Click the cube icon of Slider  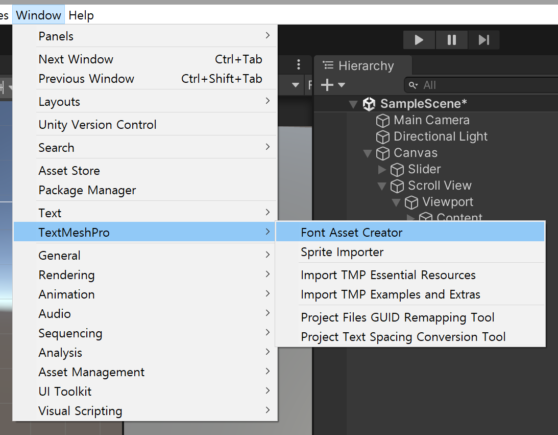coord(397,170)
